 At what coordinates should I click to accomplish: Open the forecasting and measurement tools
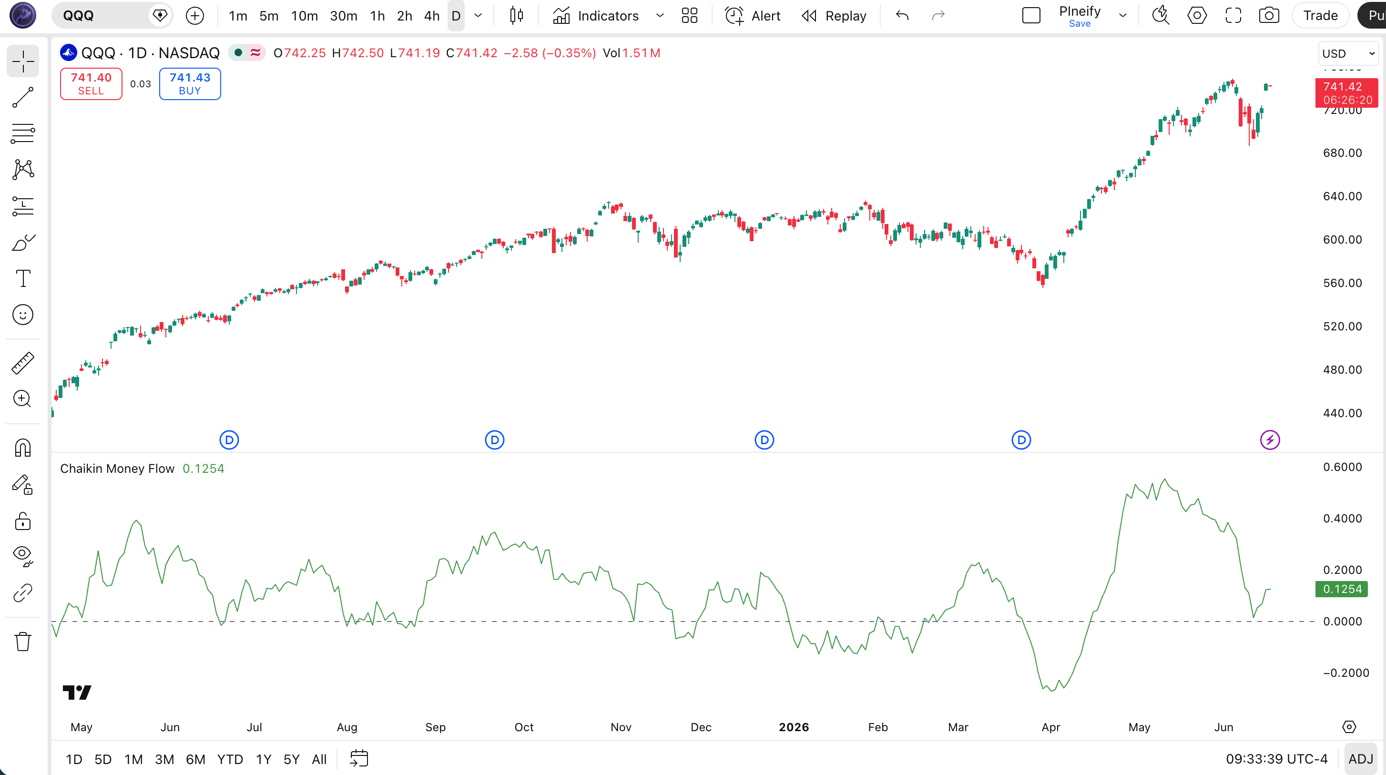tap(22, 206)
